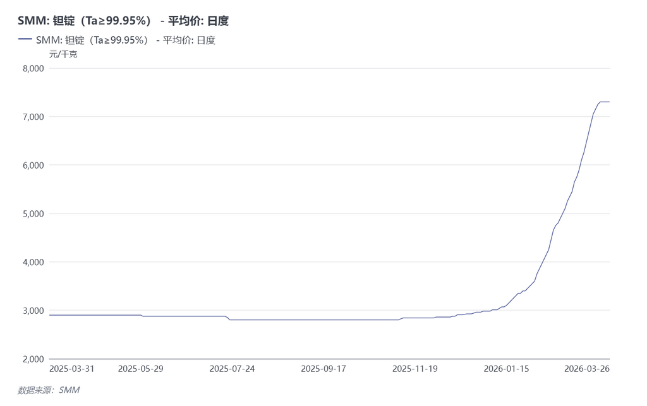Click the 数据来源: SMM source text
This screenshot has height=406, width=647.
point(49,390)
